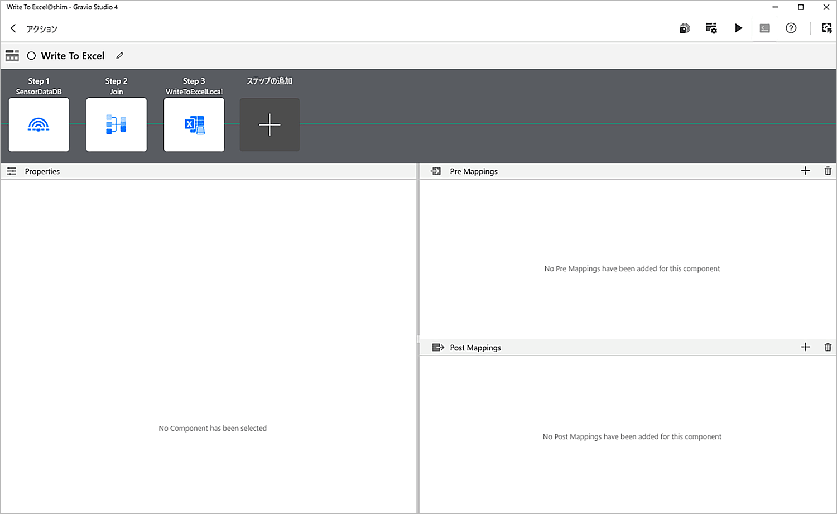The width and height of the screenshot is (837, 514).
Task: Minimize the Gravio Studio window
Action: point(775,7)
